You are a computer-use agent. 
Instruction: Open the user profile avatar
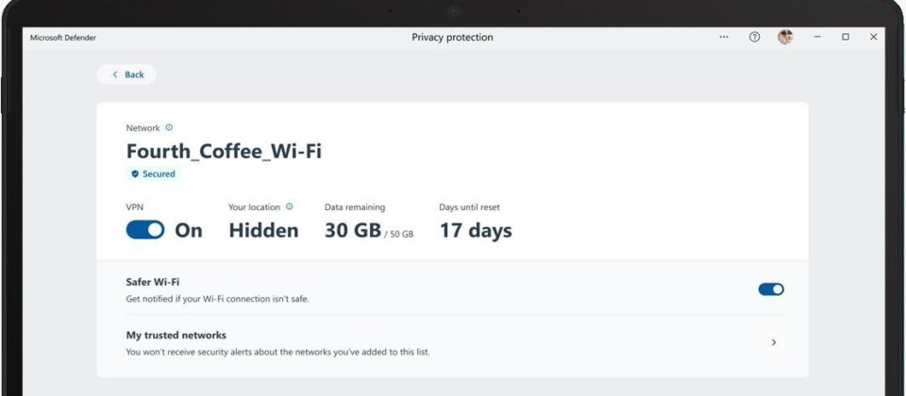pos(784,37)
